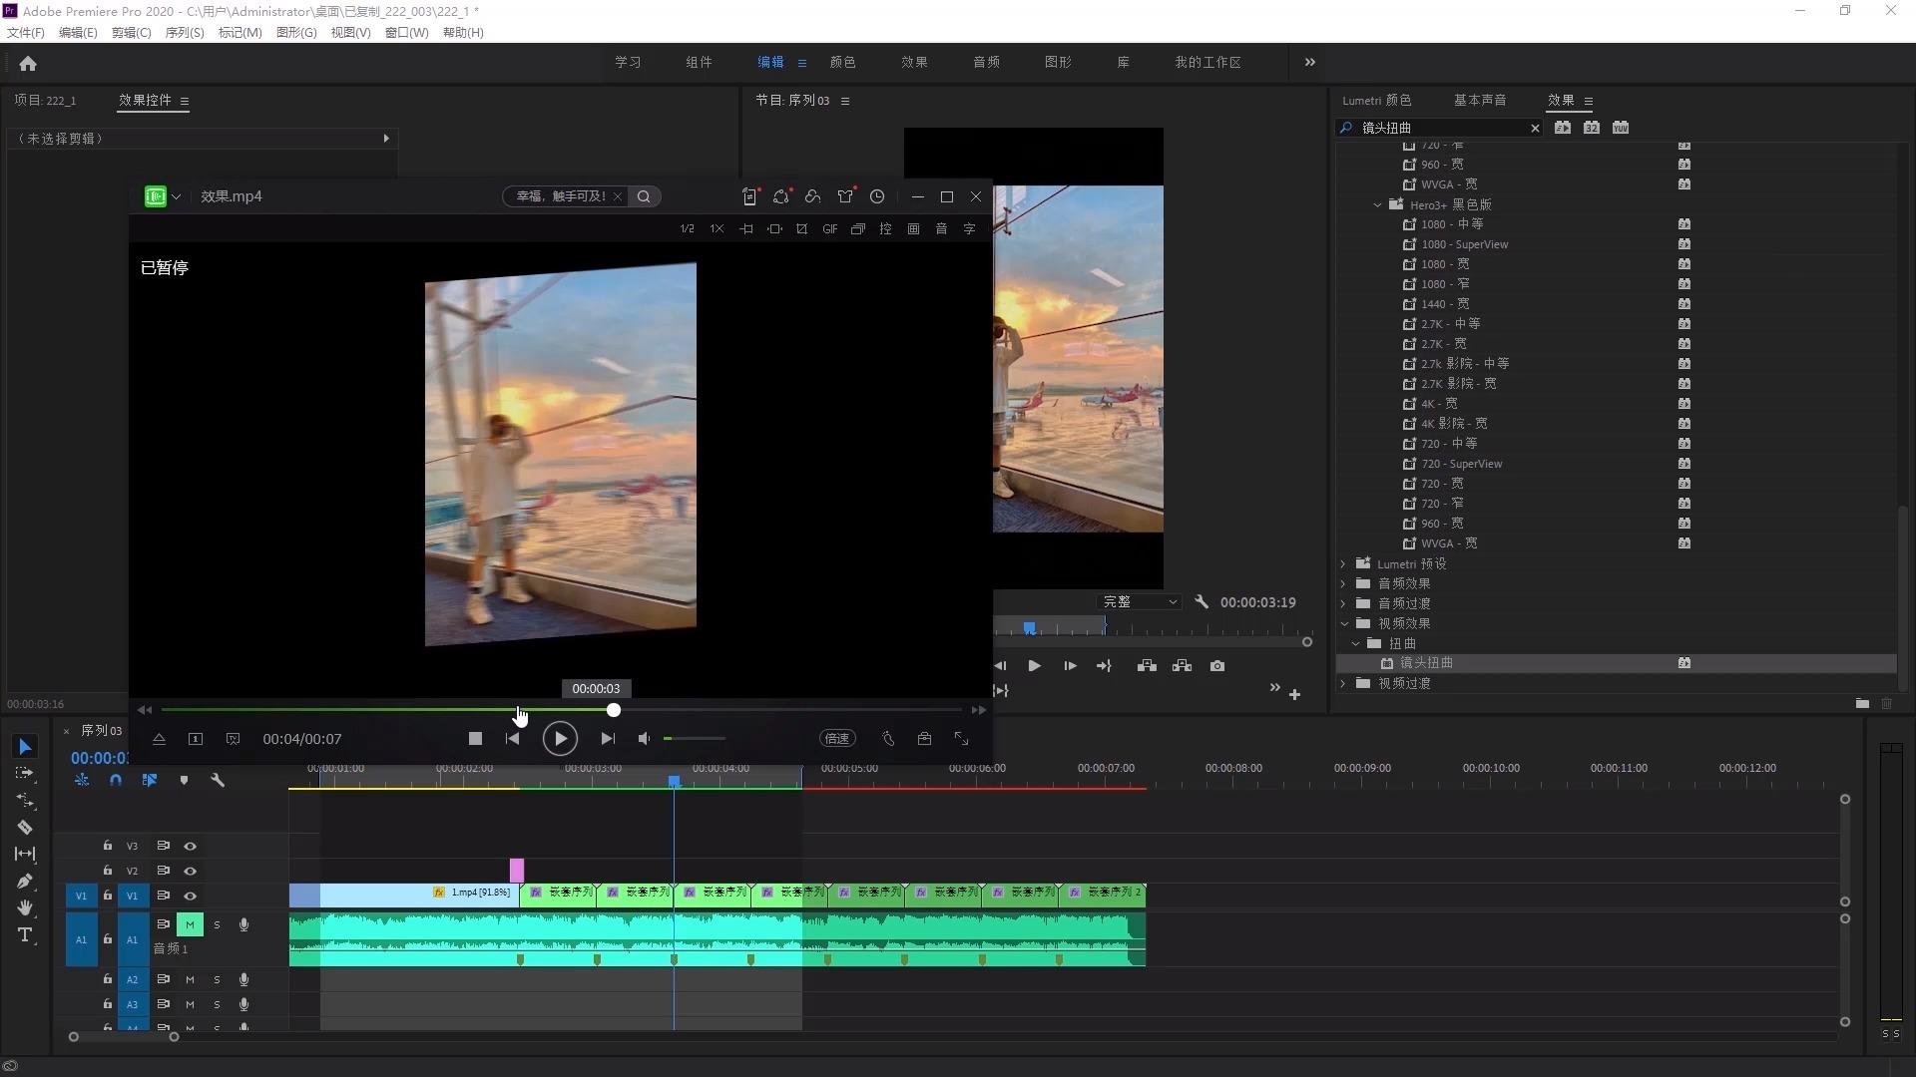This screenshot has width=1916, height=1077.
Task: Click play button in video player
Action: point(560,739)
